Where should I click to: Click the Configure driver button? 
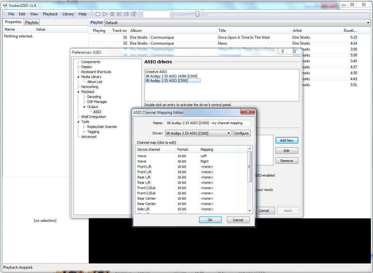pos(241,133)
